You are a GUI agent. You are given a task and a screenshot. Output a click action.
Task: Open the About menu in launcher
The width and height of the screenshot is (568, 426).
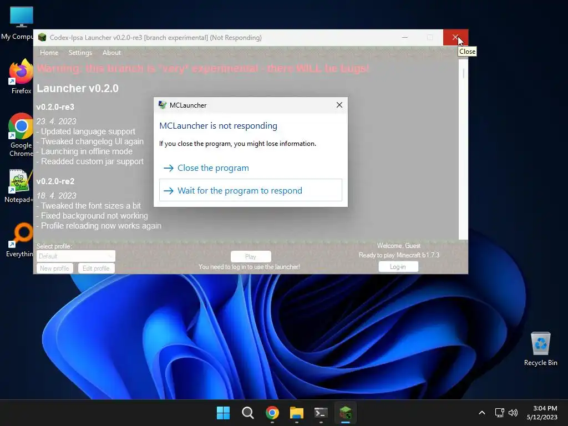click(111, 53)
